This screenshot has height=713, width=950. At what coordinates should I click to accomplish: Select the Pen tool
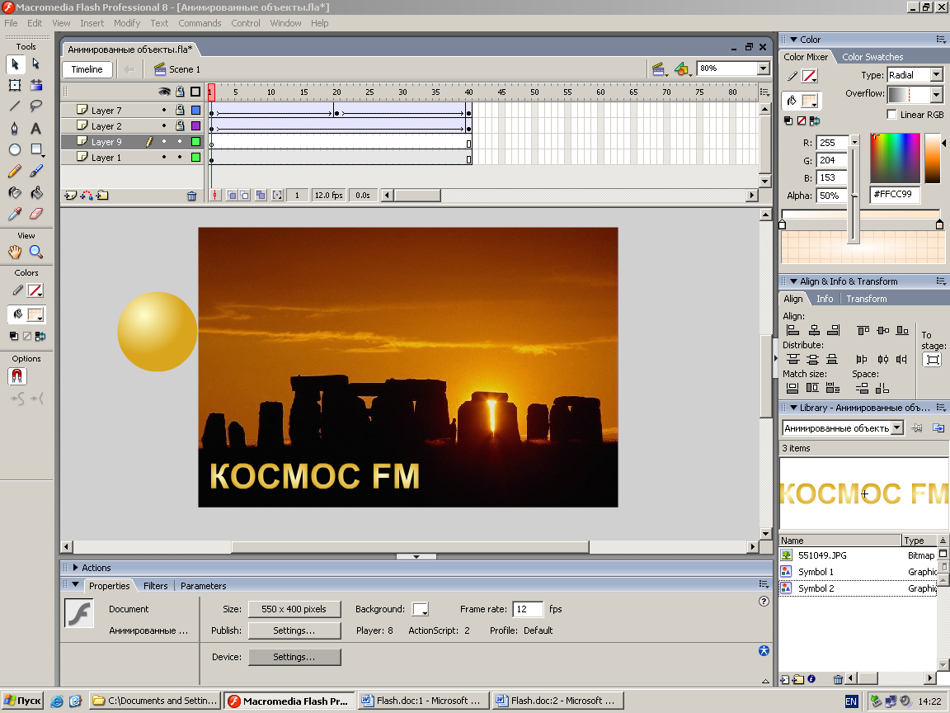pos(15,128)
